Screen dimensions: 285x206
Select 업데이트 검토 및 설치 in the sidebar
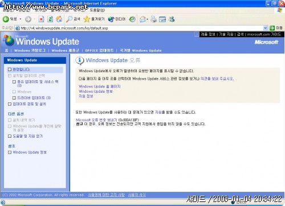(x=29, y=104)
